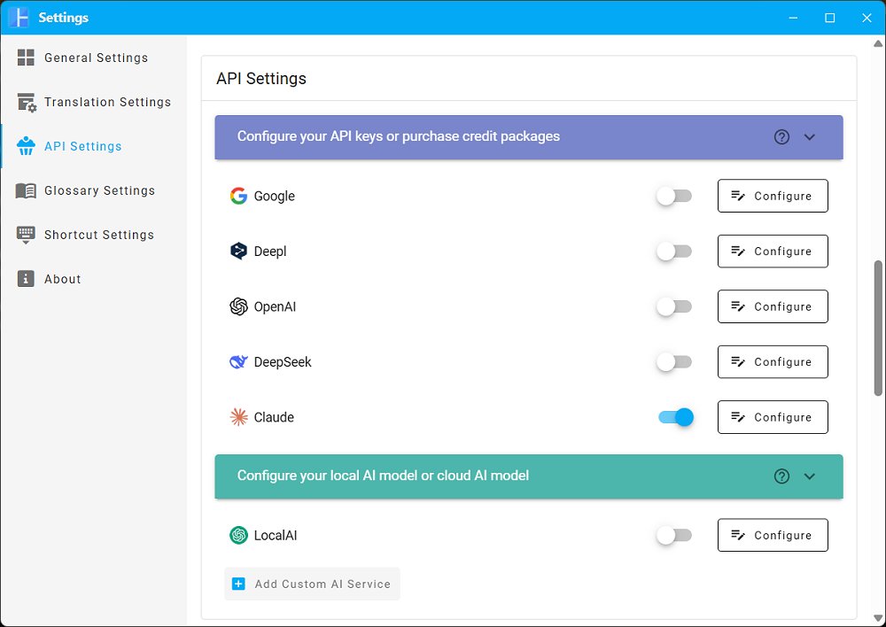Click the Deepl logo icon
The width and height of the screenshot is (886, 627).
pyautogui.click(x=238, y=251)
